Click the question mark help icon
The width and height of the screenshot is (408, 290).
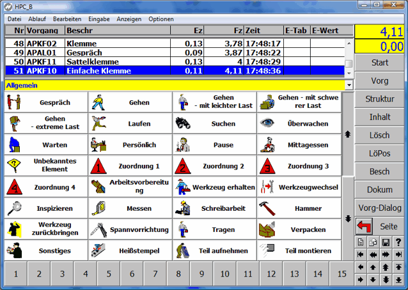(x=398, y=242)
